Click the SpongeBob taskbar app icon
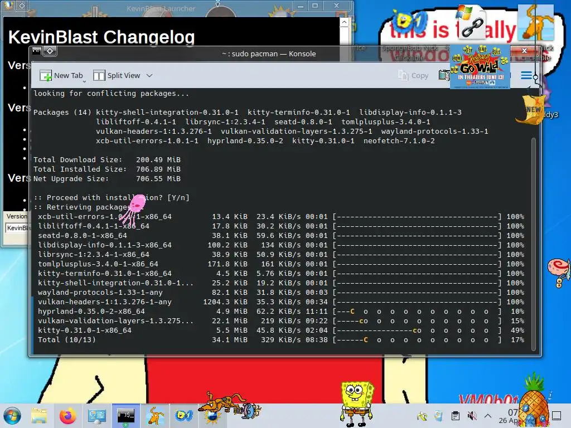The height and width of the screenshot is (428, 571). 184,416
